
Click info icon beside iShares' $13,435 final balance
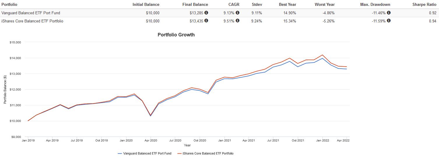click(x=206, y=21)
